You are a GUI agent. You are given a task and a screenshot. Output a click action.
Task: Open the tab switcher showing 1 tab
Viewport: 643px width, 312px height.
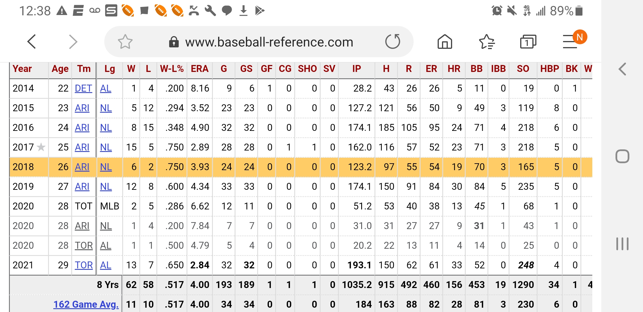coord(528,42)
